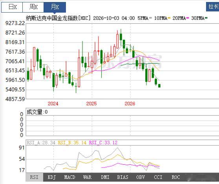Click the timestamp 2026-10-03 04:00
The height and width of the screenshot is (184, 219).
click(114, 18)
